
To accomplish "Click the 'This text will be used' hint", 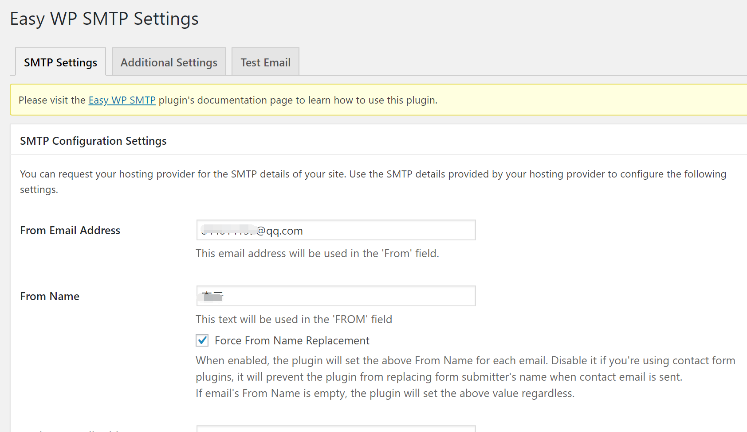I will click(294, 319).
